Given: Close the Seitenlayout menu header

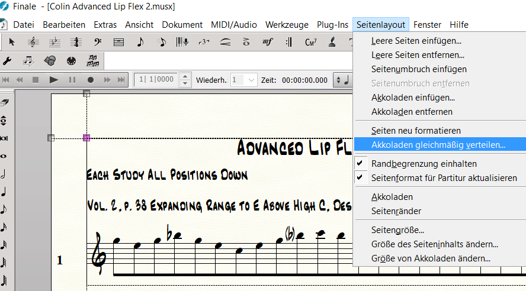Looking at the screenshot, I should (x=381, y=25).
